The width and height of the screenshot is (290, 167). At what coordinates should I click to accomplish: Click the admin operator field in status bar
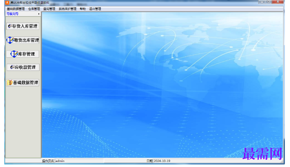pos(79,161)
